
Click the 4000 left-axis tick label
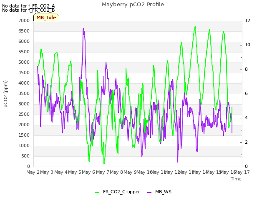click(x=24, y=83)
